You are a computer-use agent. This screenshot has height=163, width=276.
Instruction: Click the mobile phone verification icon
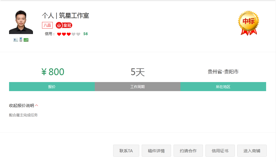pyautogui.click(x=21, y=39)
